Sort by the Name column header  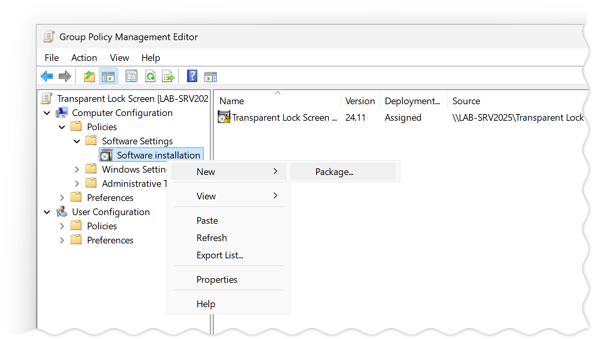pyautogui.click(x=277, y=101)
